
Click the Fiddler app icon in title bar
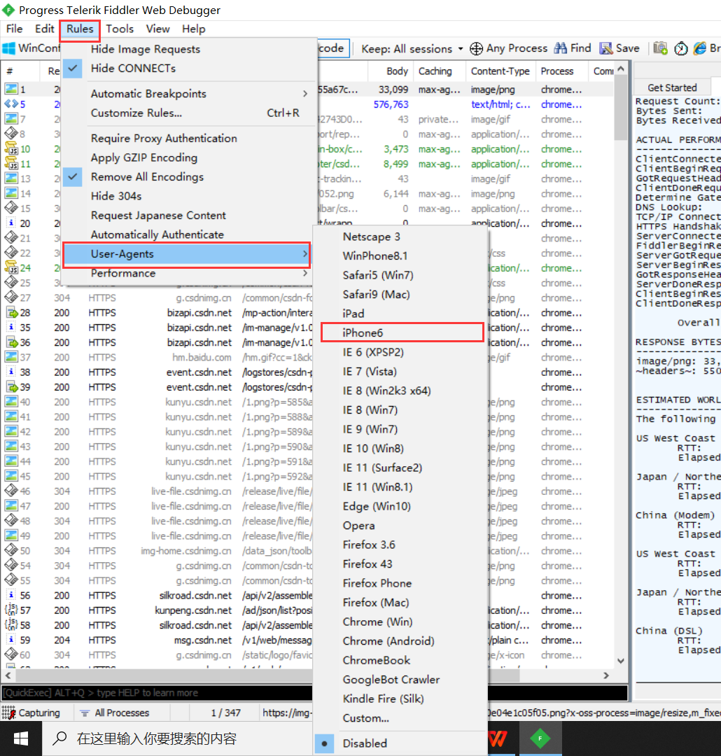pyautogui.click(x=8, y=10)
